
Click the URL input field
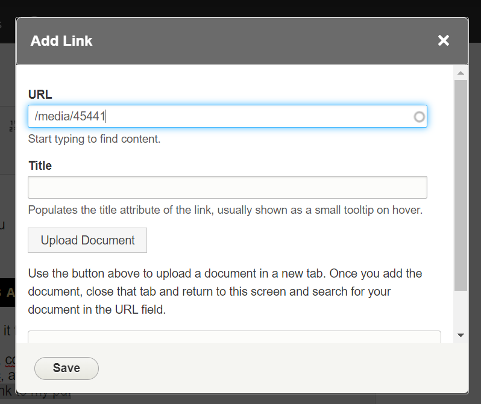pos(217,117)
